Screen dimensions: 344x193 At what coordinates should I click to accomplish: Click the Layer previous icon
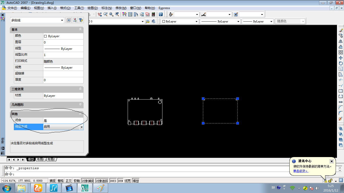click(x=153, y=21)
